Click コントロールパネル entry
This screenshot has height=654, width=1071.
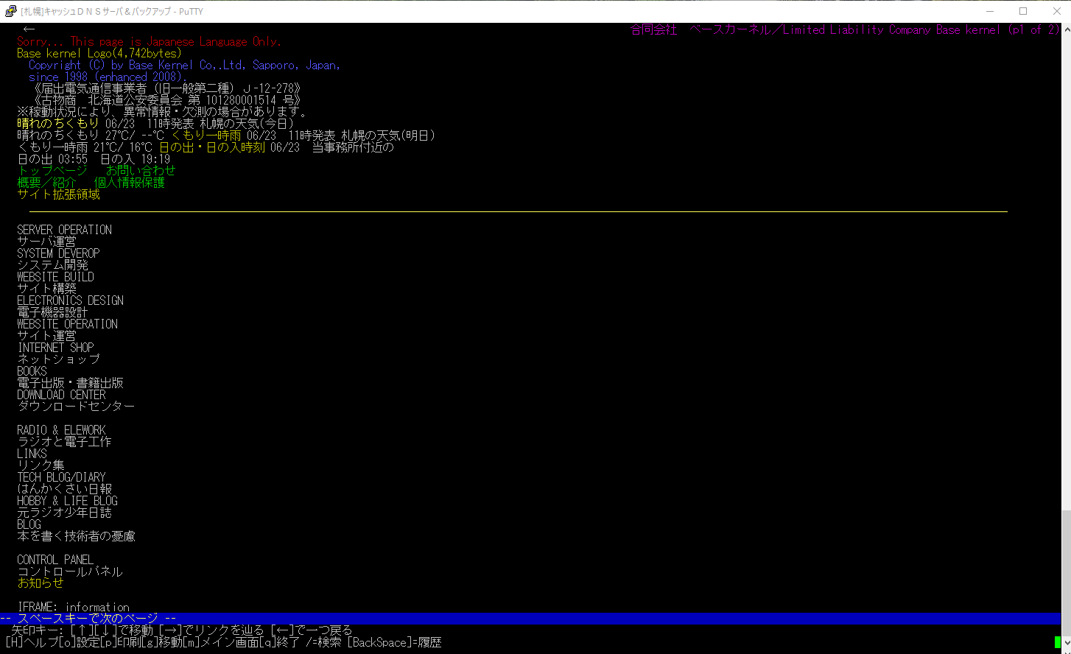pyautogui.click(x=70, y=572)
